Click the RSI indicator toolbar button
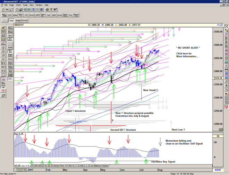 click(54, 15)
